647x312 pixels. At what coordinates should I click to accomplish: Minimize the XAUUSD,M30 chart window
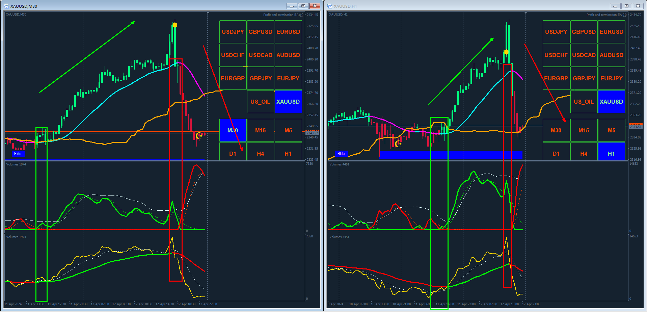292,6
